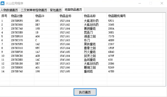
Task: Click random number cell 280A
Action: [111, 29]
